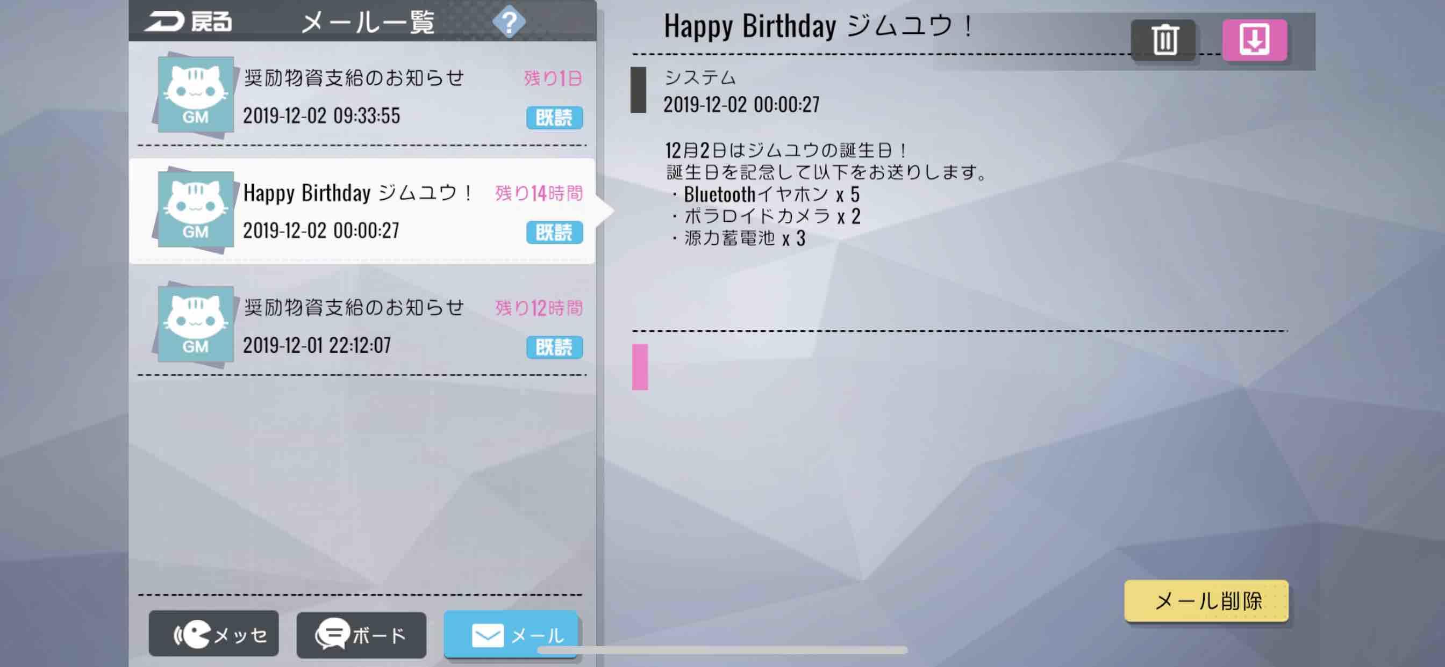Click the 既読 badge on the birthday mail
Viewport: 1445px width, 667px height.
click(554, 232)
